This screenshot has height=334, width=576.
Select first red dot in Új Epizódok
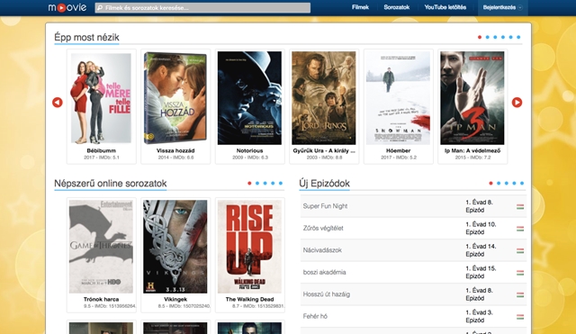tap(490, 183)
